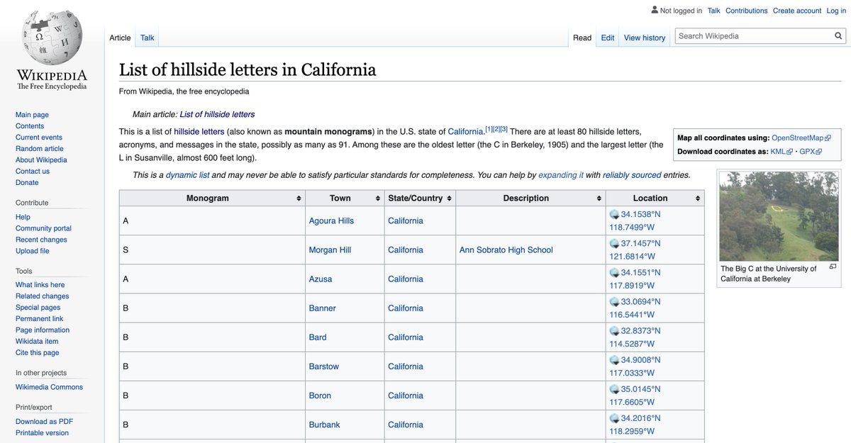This screenshot has width=851, height=443.
Task: Click mountain 'hillside letters' intro link
Action: (199, 132)
